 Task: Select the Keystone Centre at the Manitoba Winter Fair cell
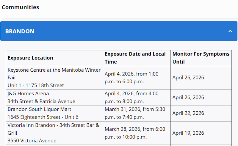(x=54, y=78)
